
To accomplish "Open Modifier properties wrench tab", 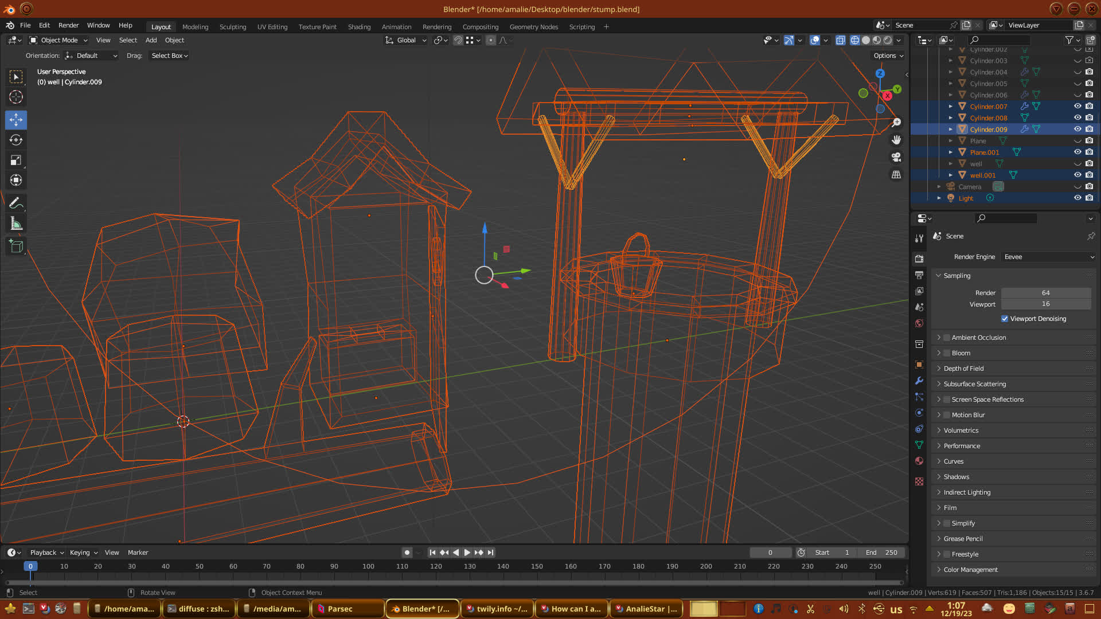I will coord(919,381).
